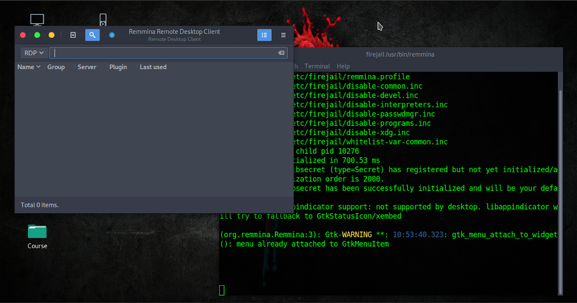Viewport: 577px width, 303px height.
Task: Expand the RDP protocol dropdown
Action: (x=34, y=53)
